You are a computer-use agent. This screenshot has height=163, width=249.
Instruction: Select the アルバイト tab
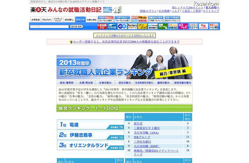point(47,20)
